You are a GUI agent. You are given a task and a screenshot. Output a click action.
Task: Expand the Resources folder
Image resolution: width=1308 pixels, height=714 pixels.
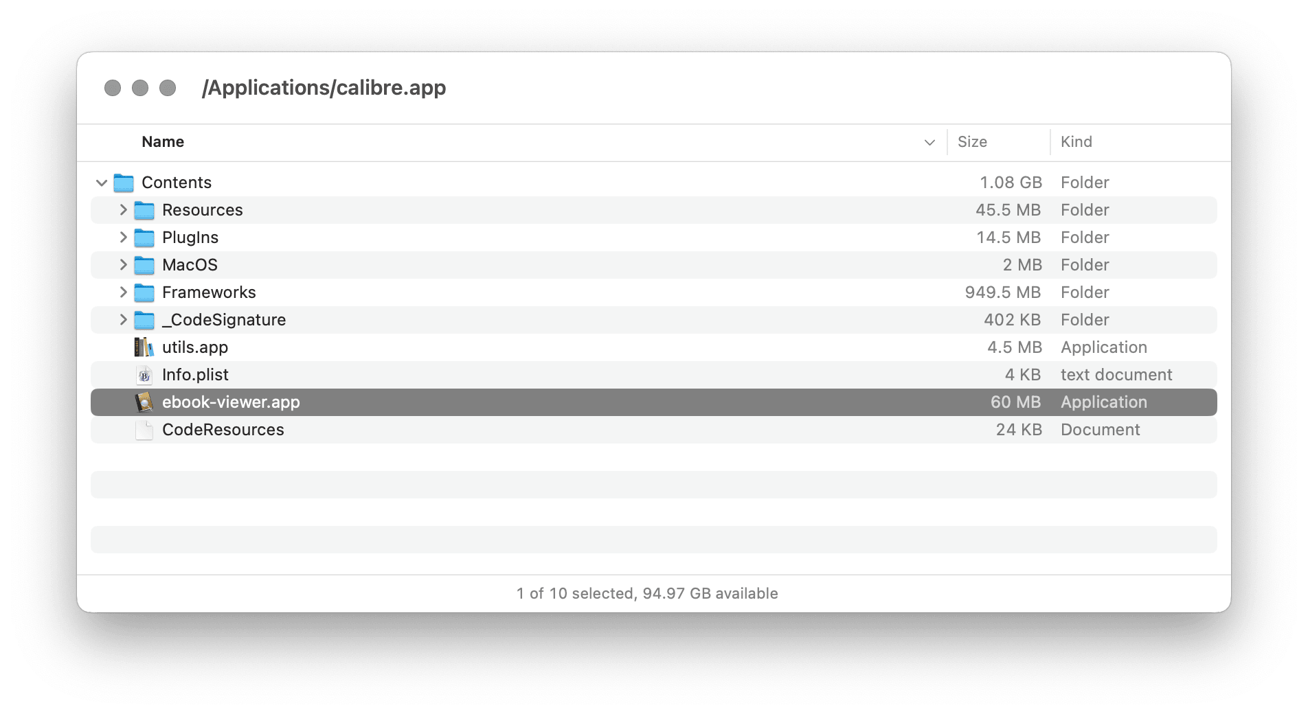tap(123, 210)
